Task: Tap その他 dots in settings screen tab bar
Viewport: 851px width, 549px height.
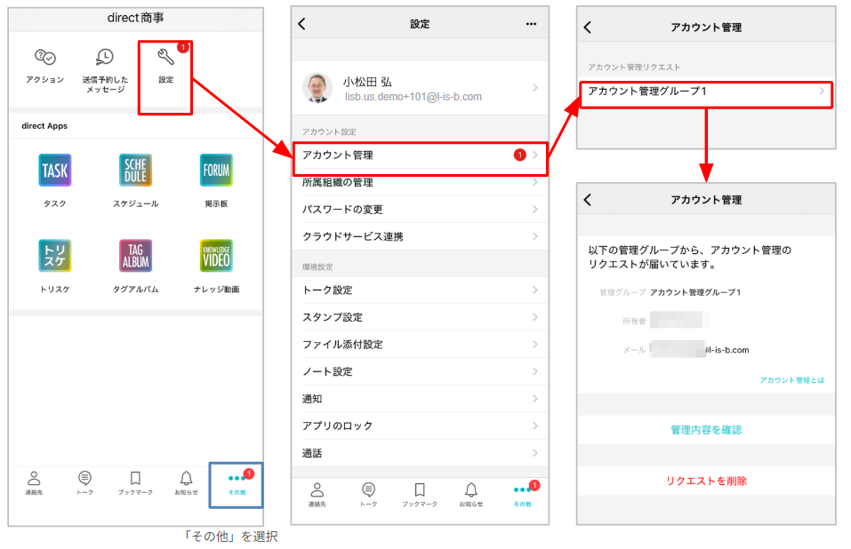Action: tap(522, 490)
